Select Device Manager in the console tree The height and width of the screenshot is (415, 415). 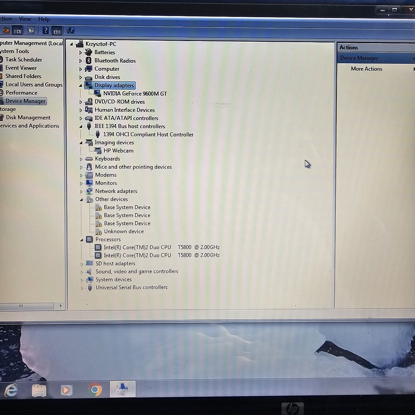pyautogui.click(x=25, y=101)
